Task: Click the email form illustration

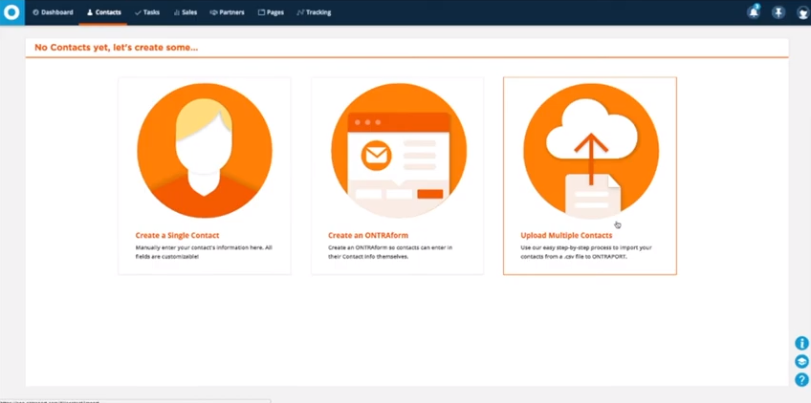Action: pos(398,151)
